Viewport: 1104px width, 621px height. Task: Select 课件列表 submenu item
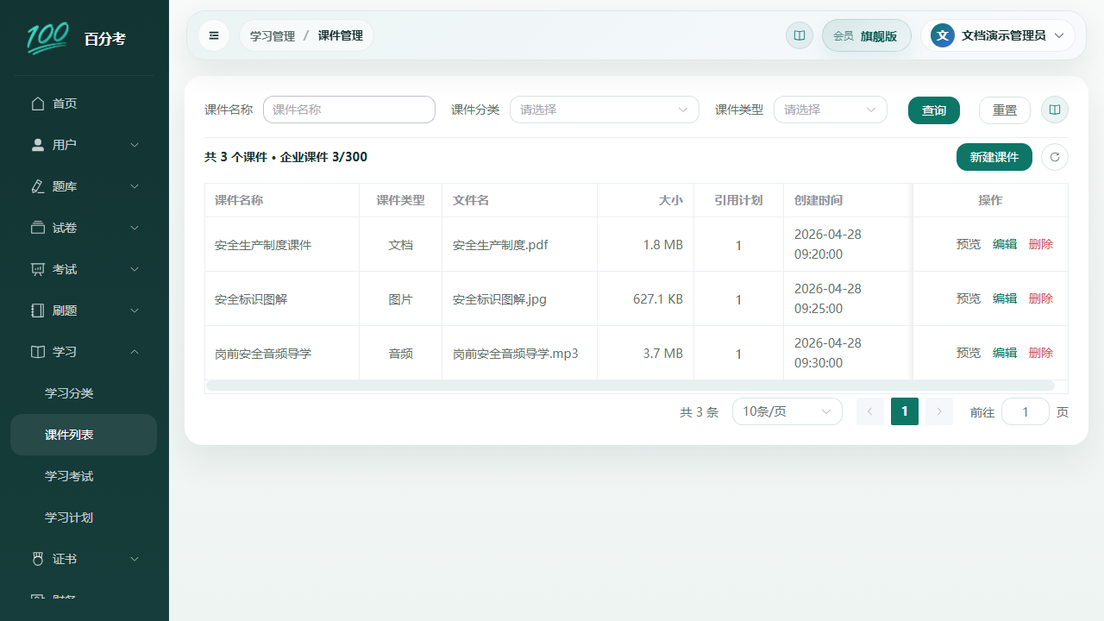(x=84, y=435)
